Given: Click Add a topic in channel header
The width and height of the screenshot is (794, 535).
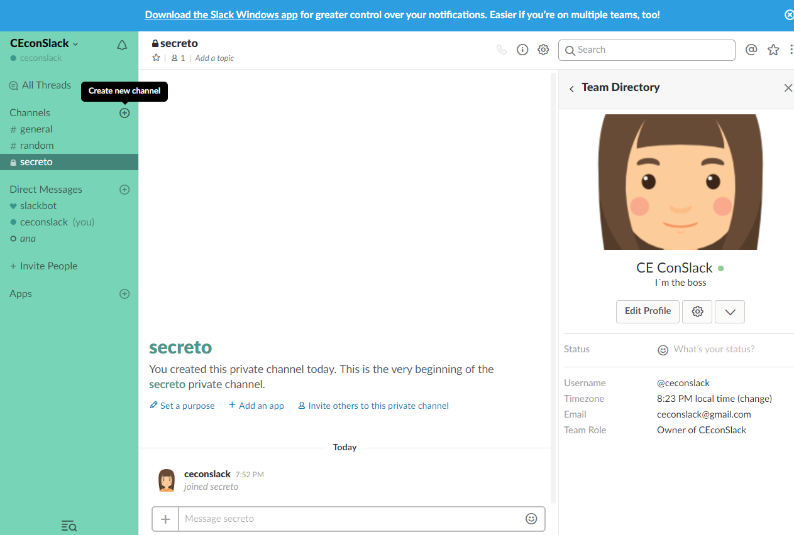Looking at the screenshot, I should pyautogui.click(x=214, y=58).
